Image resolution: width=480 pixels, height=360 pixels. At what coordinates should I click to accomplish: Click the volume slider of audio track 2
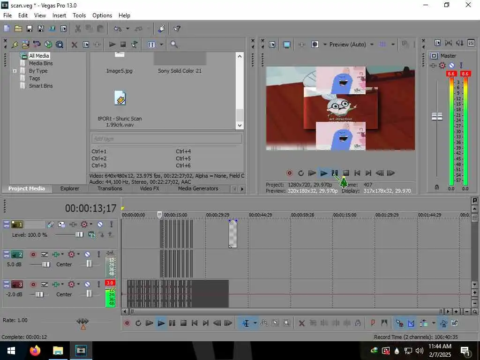click(46, 264)
